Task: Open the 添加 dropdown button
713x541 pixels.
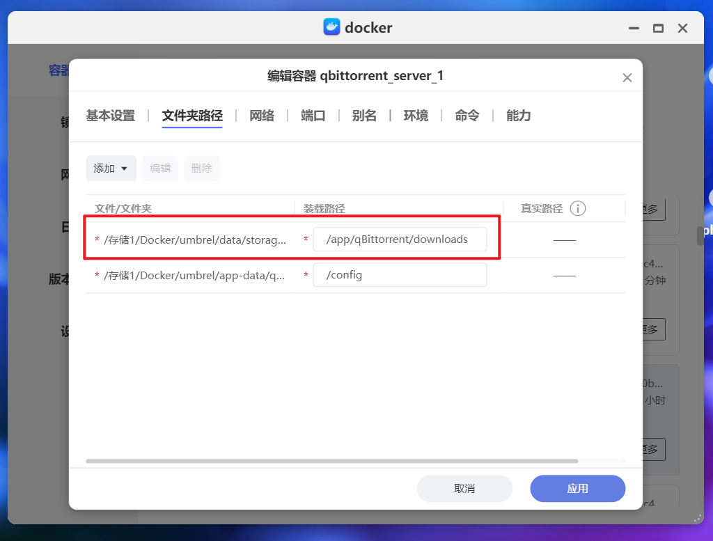Action: (x=111, y=168)
